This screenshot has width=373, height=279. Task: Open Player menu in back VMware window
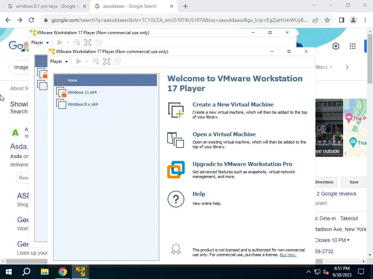point(40,43)
